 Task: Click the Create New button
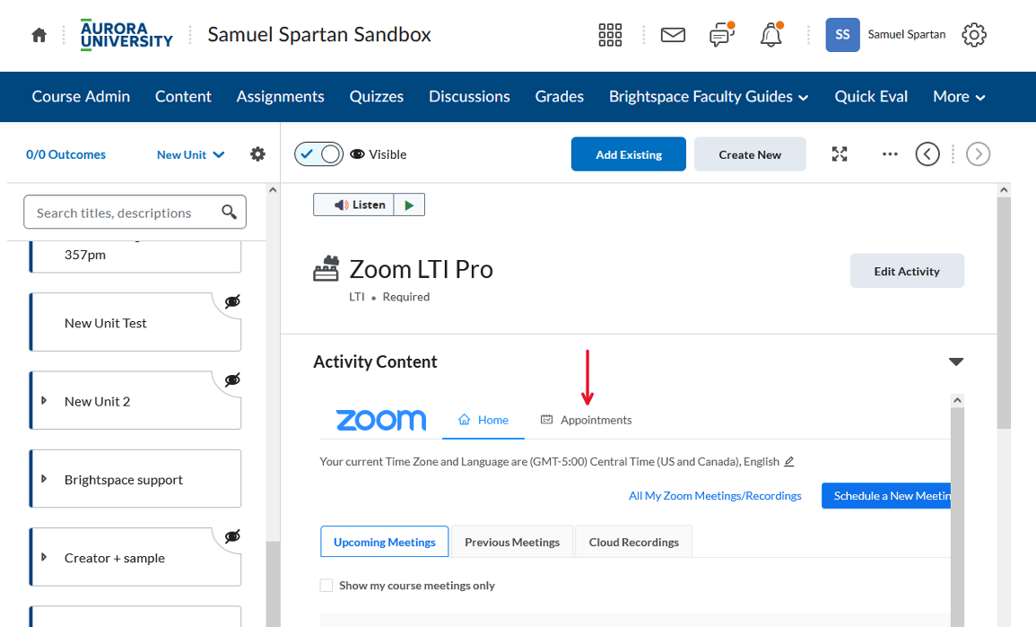[750, 154]
